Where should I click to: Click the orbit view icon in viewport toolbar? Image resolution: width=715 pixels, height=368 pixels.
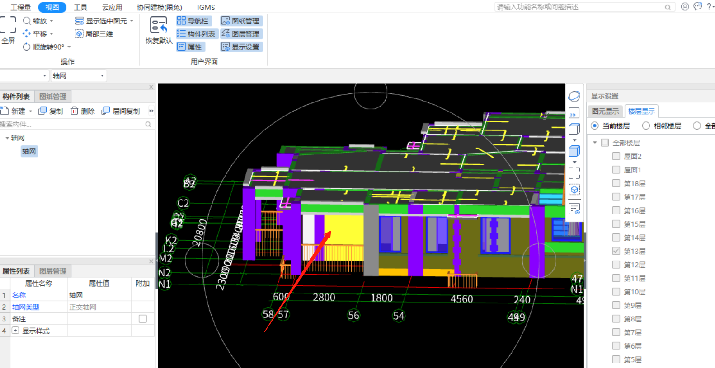[574, 96]
